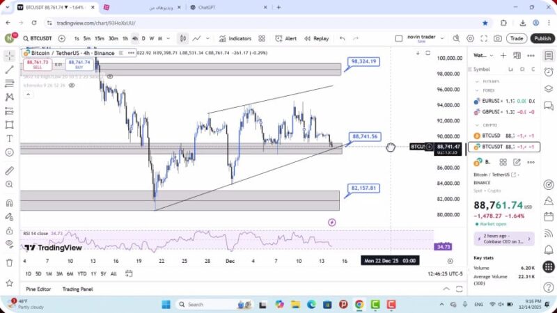Select the trend line drawing tool
Viewport: 557px width, 313px height.
click(x=10, y=70)
